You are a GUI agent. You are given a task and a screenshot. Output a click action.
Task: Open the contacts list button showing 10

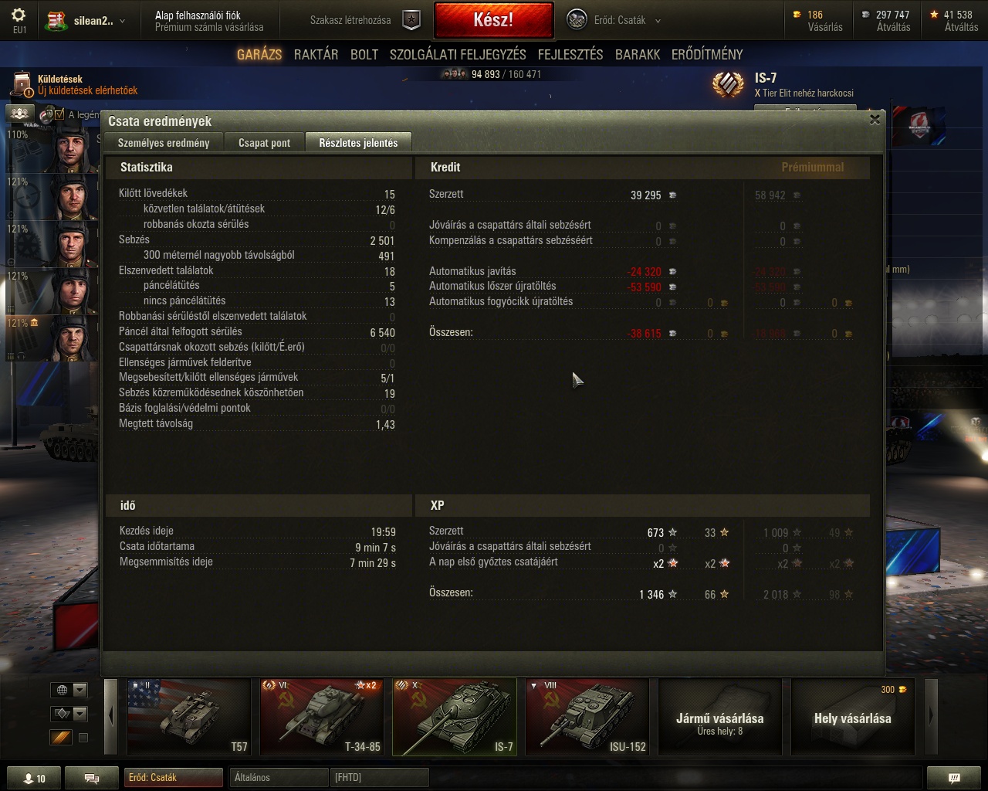[33, 778]
